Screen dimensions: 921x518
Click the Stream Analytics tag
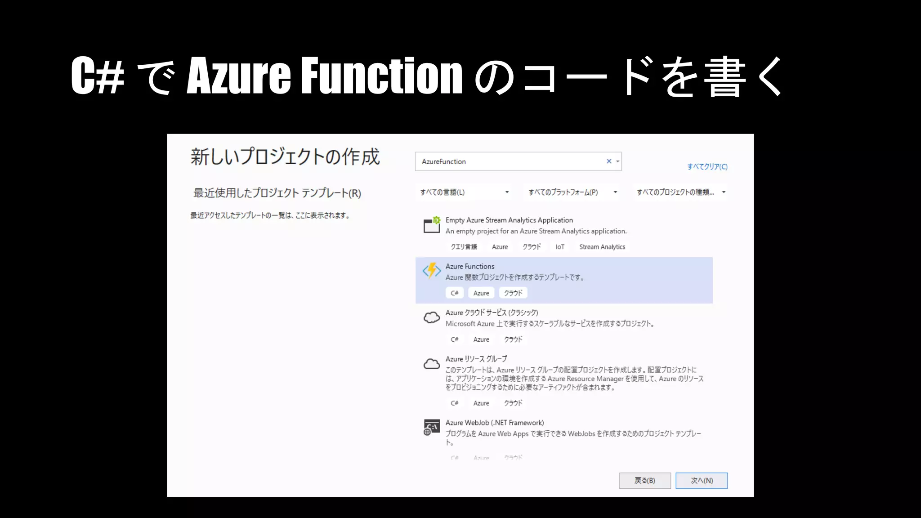(x=602, y=247)
